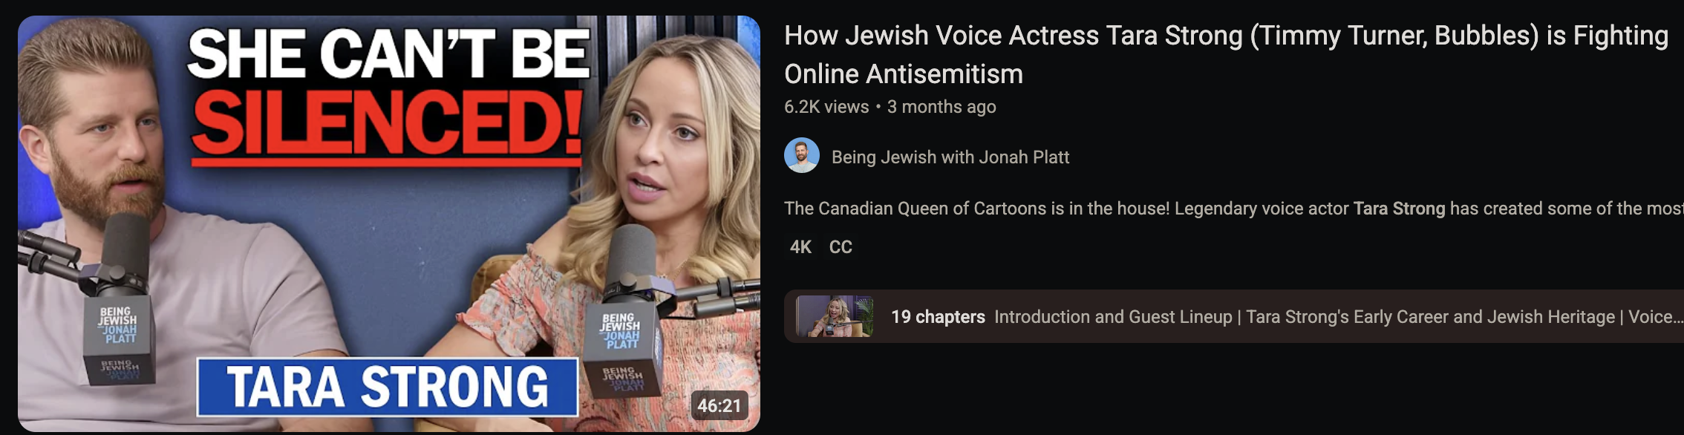Click the right microphone Being Jewish logo

point(620,331)
